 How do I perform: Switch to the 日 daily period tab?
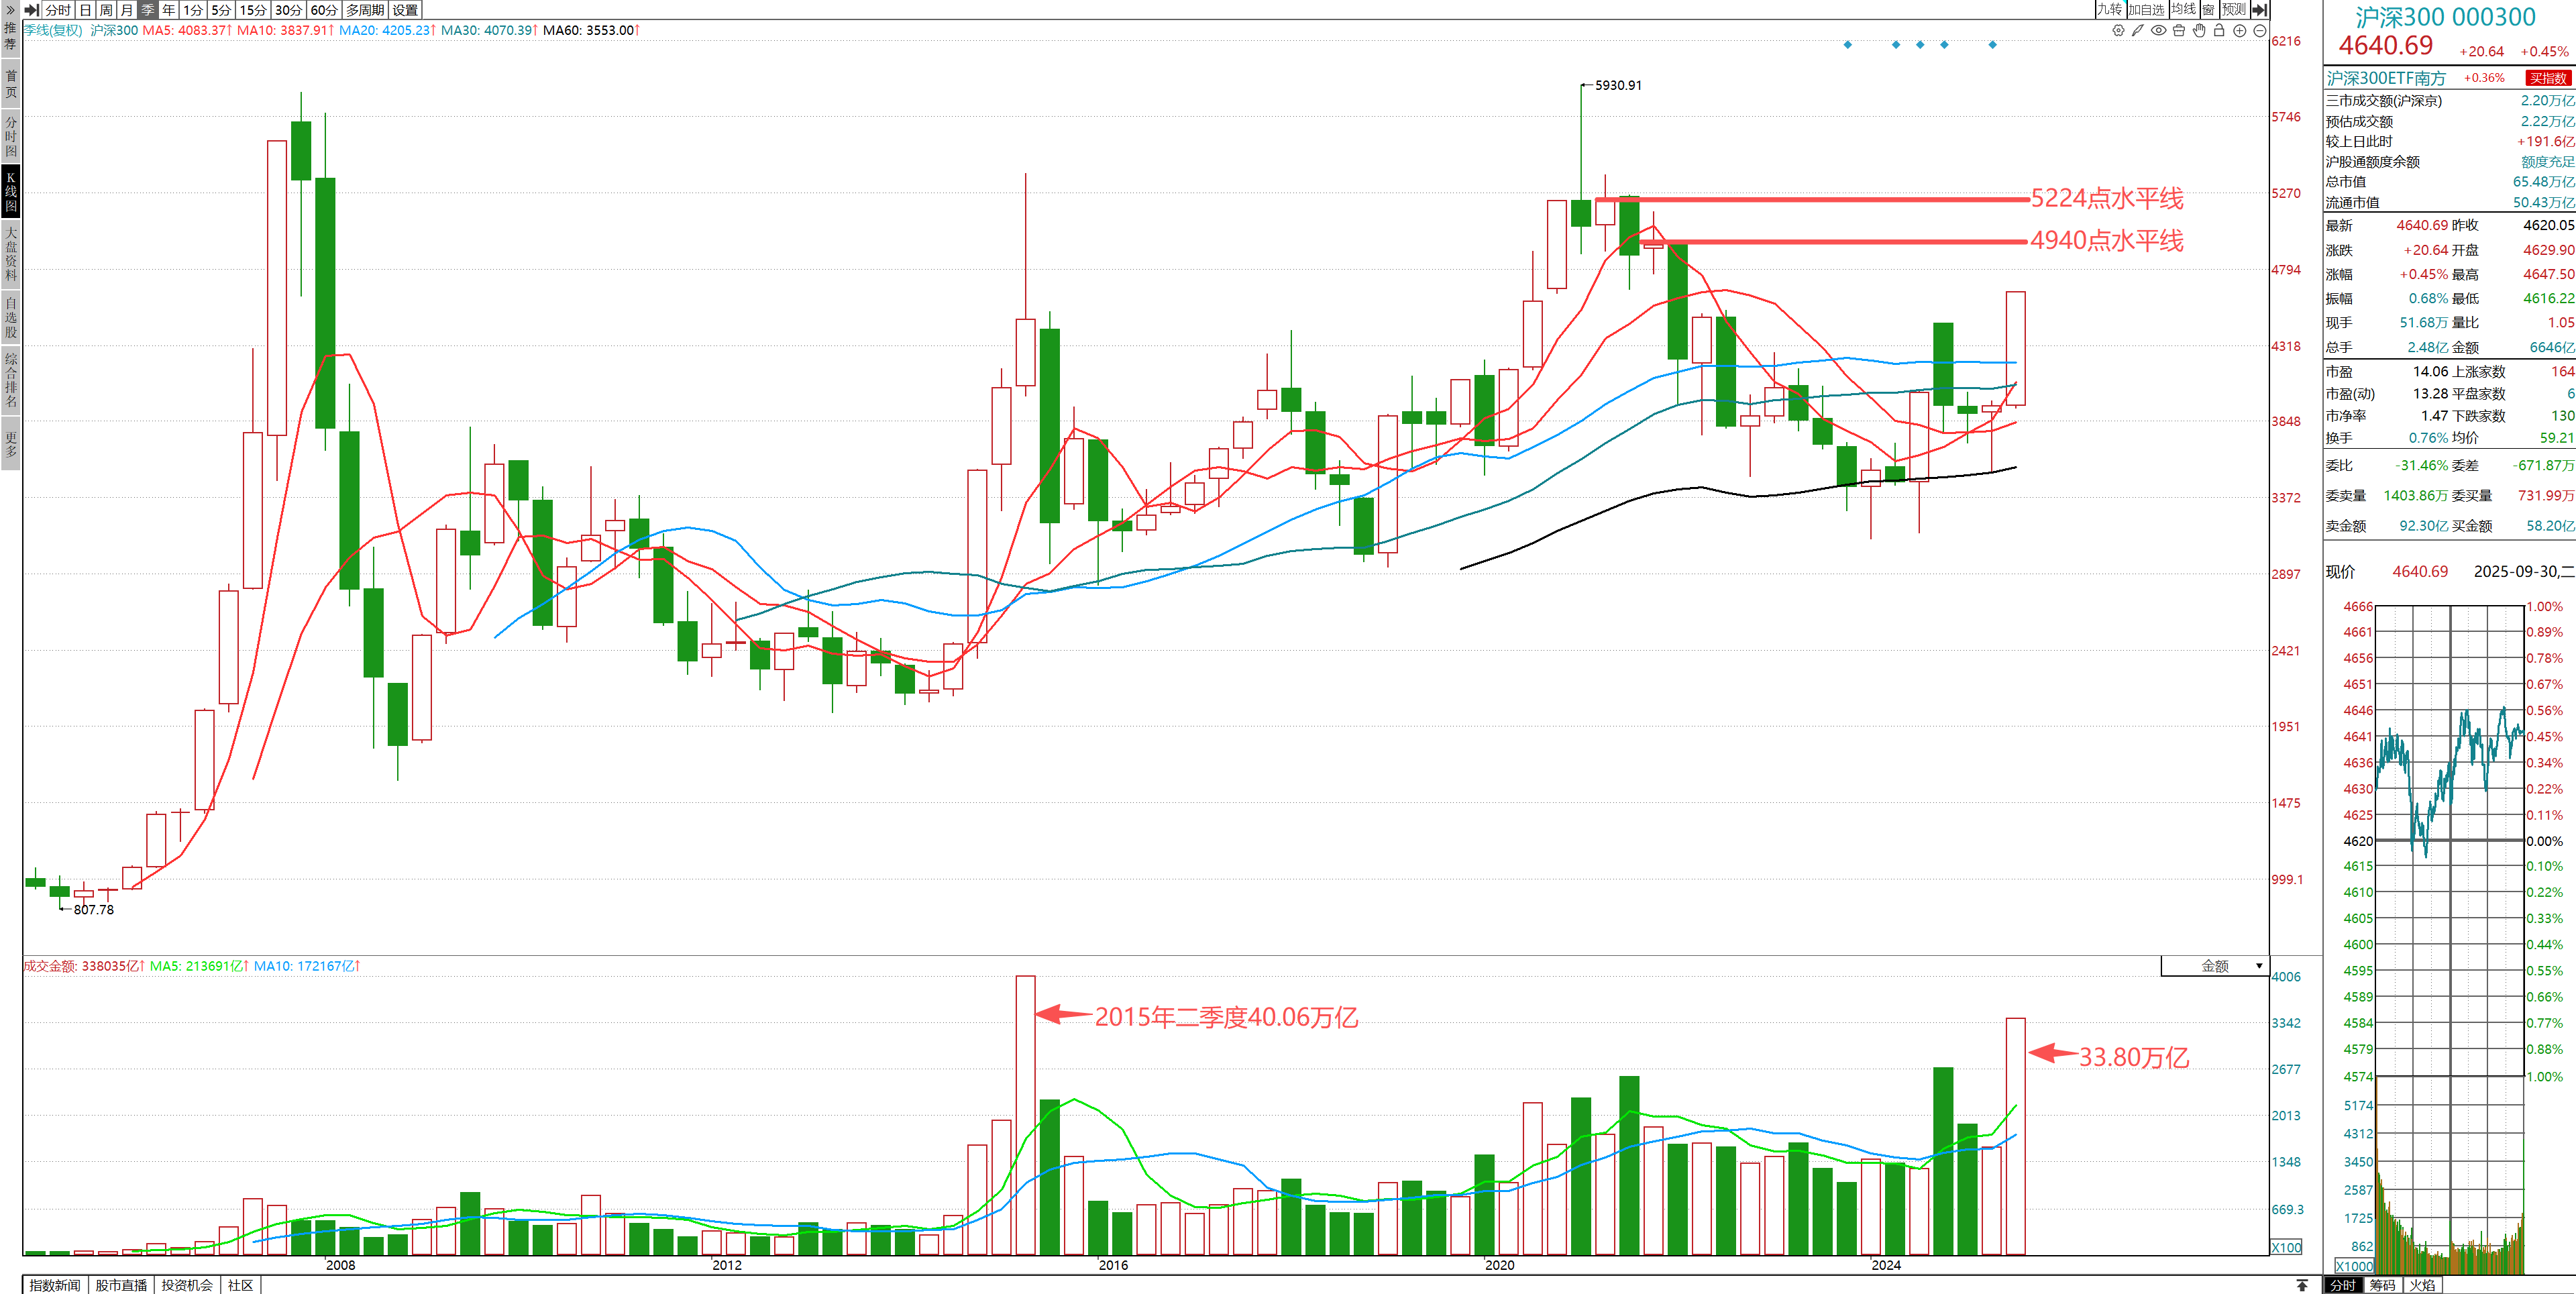(x=85, y=10)
